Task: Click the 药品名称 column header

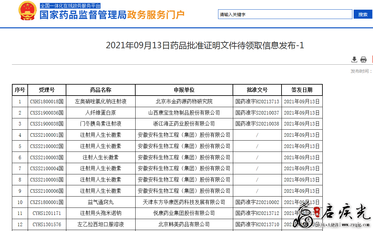Action: (x=100, y=90)
